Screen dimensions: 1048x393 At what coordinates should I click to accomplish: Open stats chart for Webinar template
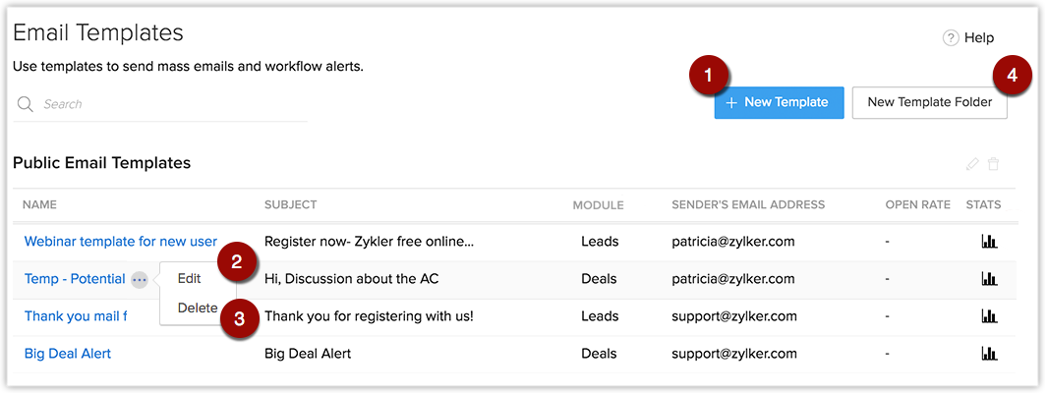[x=989, y=242]
